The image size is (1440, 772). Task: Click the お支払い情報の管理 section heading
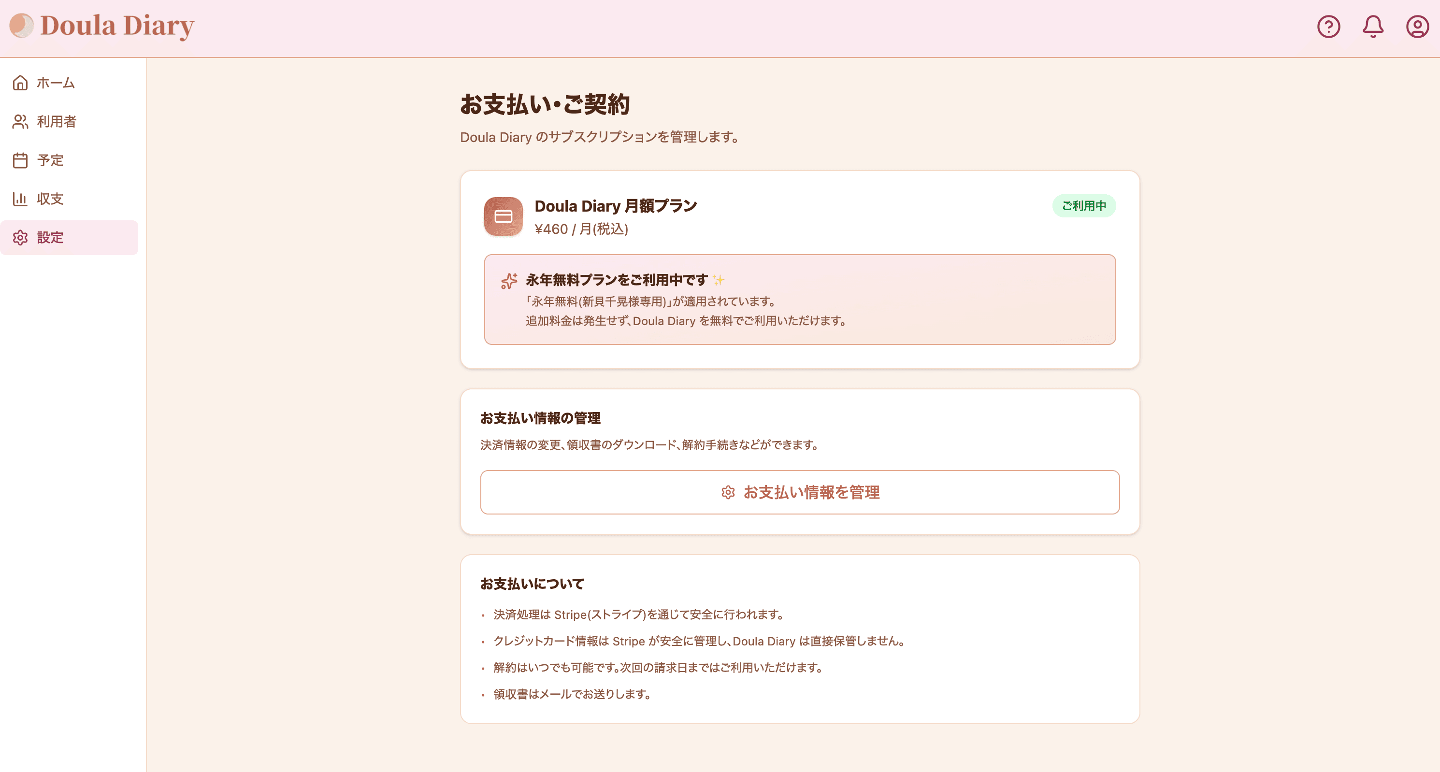[540, 418]
